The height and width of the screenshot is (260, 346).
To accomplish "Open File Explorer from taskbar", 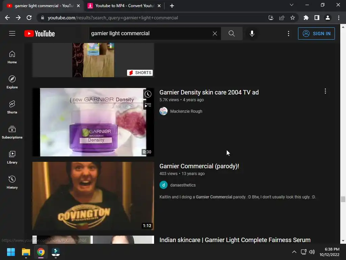I will pos(26,252).
